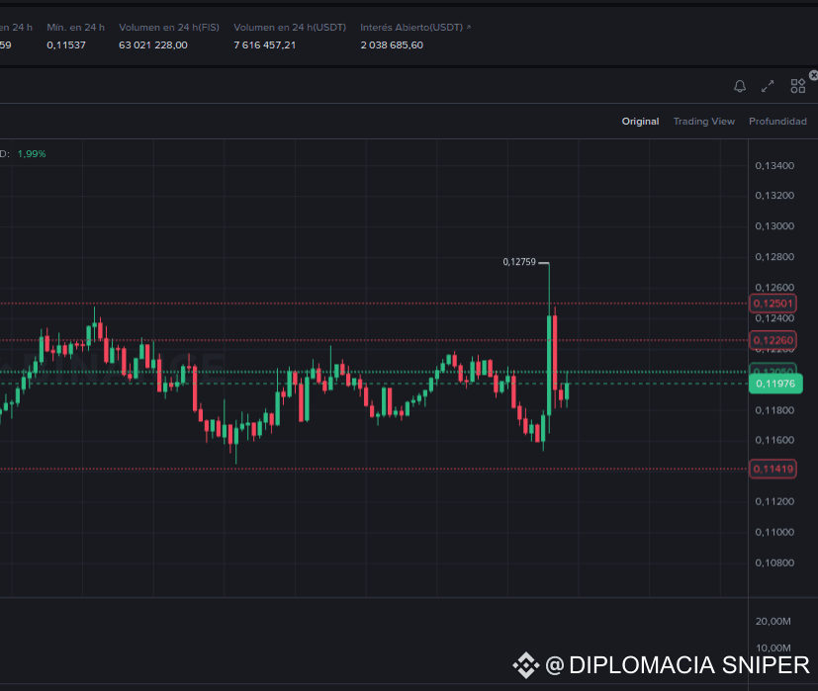
Task: Click the Mín. en 24 h value 0,11537
Action: click(x=66, y=45)
